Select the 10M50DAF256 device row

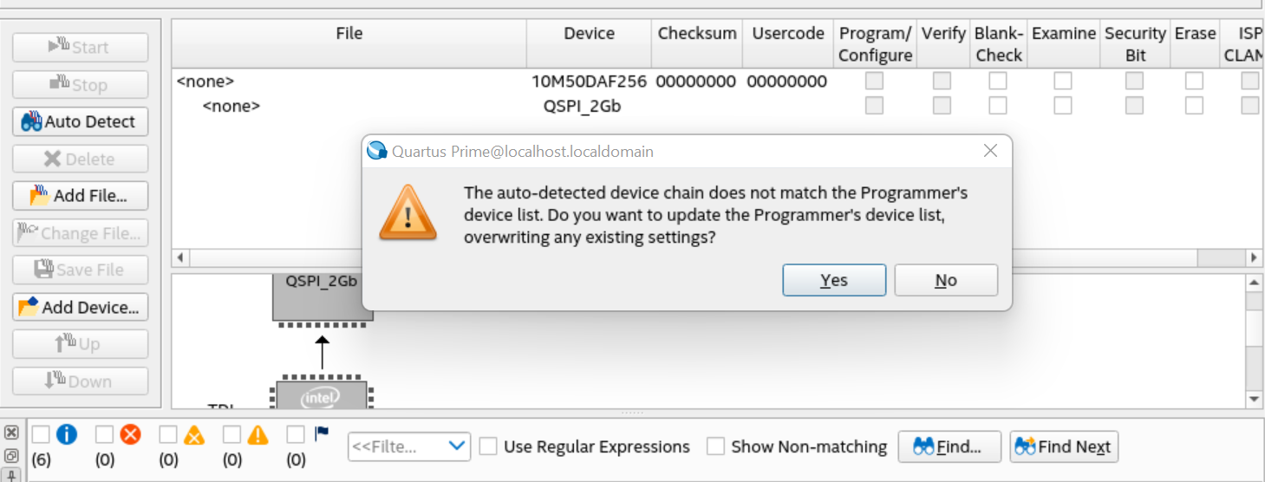point(589,81)
